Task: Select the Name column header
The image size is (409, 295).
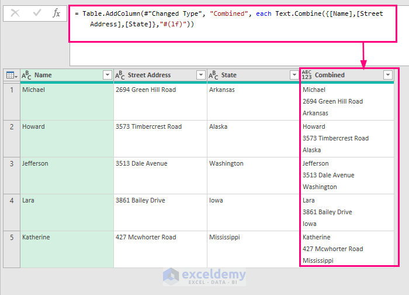Action: point(67,76)
